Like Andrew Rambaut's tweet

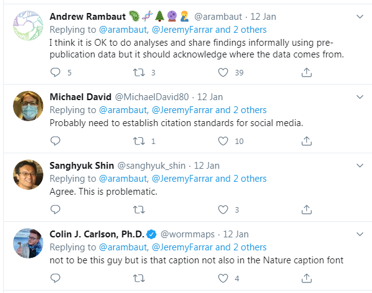pos(223,73)
